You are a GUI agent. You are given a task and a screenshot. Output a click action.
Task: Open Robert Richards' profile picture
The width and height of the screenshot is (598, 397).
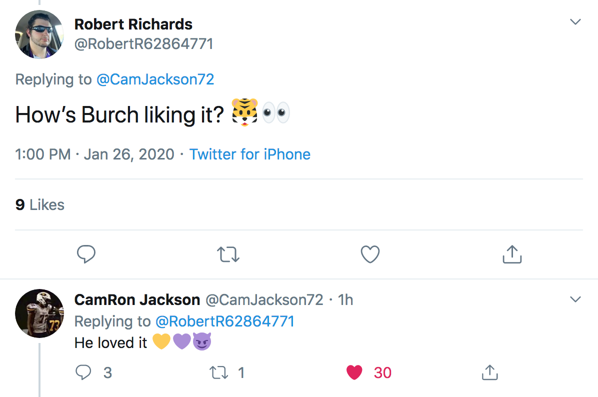tap(39, 34)
